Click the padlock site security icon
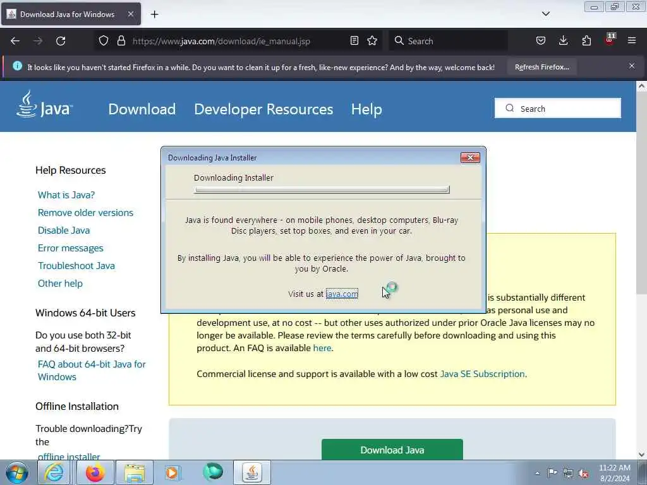647x485 pixels. click(121, 41)
